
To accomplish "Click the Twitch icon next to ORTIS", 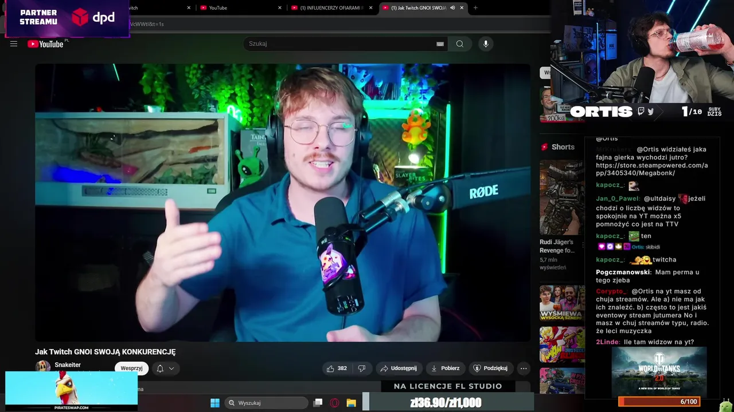I will click(x=641, y=112).
